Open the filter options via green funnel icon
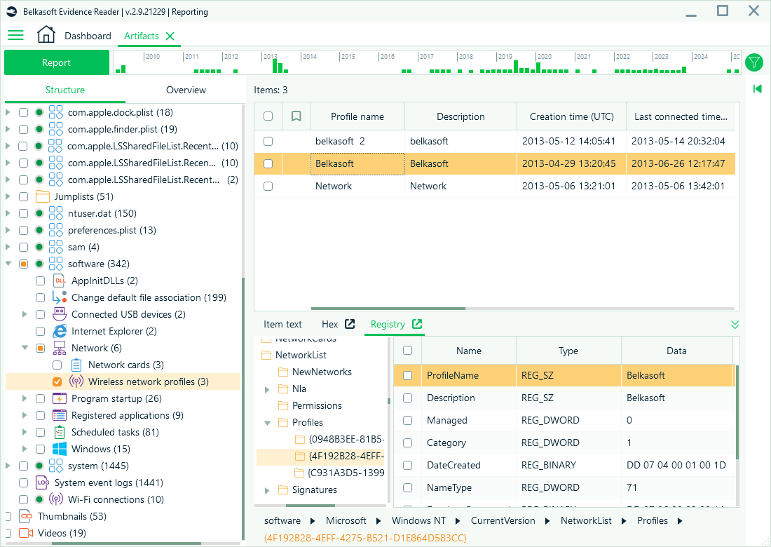This screenshot has width=771, height=547. 754,62
